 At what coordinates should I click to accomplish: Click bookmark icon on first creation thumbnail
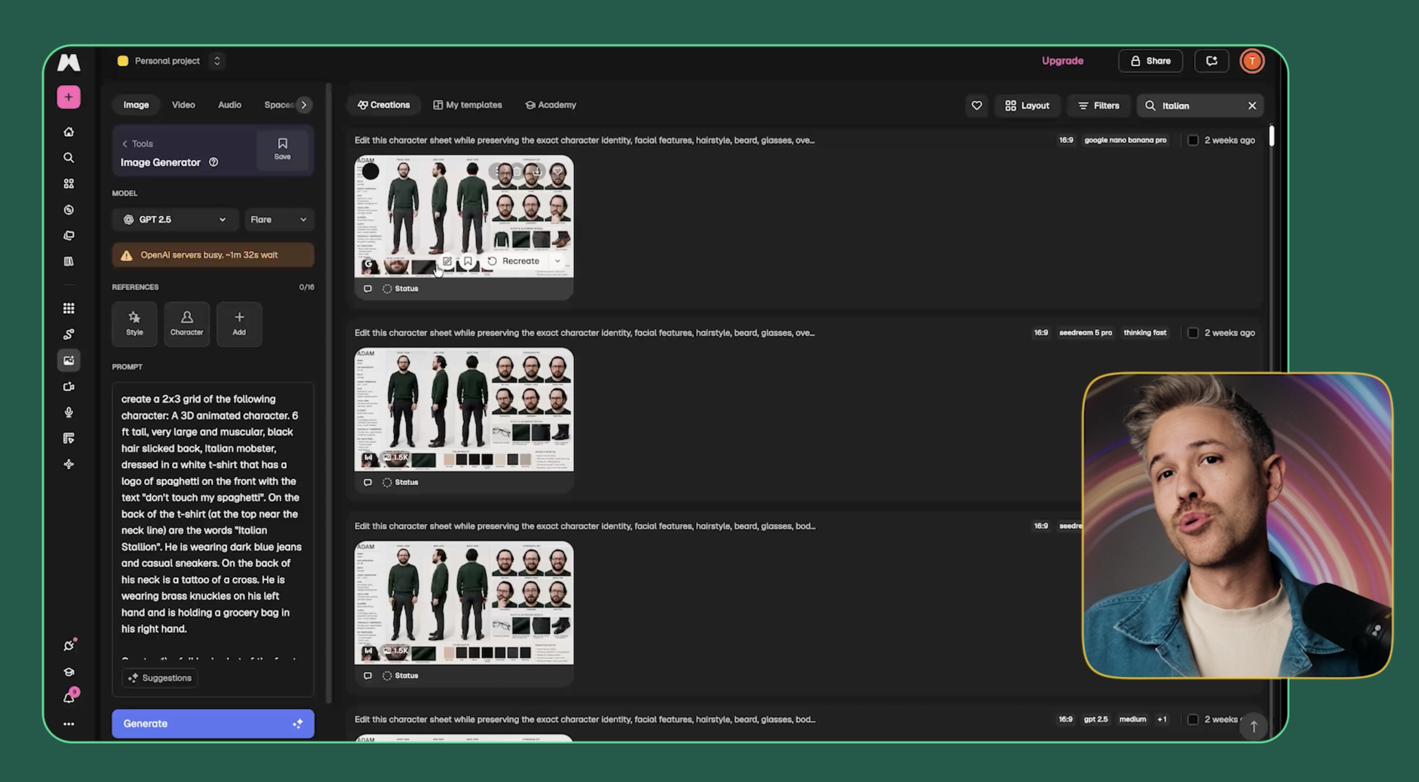click(468, 261)
